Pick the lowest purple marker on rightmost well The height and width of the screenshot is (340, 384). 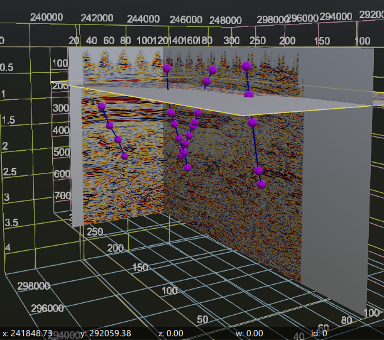(x=261, y=184)
